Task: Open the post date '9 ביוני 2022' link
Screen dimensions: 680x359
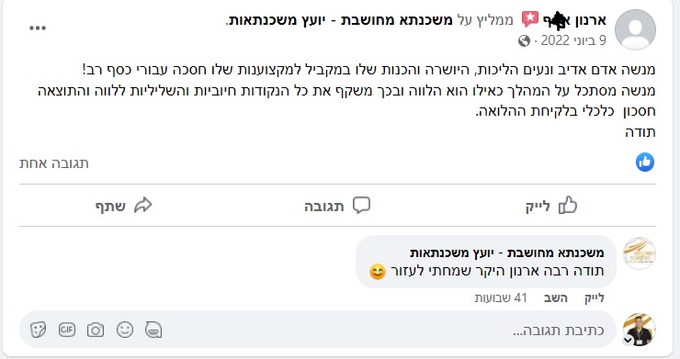Action: point(573,40)
